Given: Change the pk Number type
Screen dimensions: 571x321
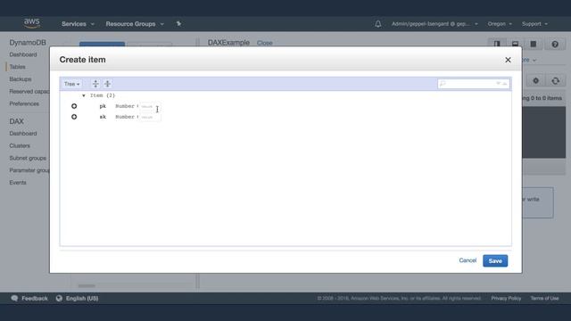Looking at the screenshot, I should [125, 106].
